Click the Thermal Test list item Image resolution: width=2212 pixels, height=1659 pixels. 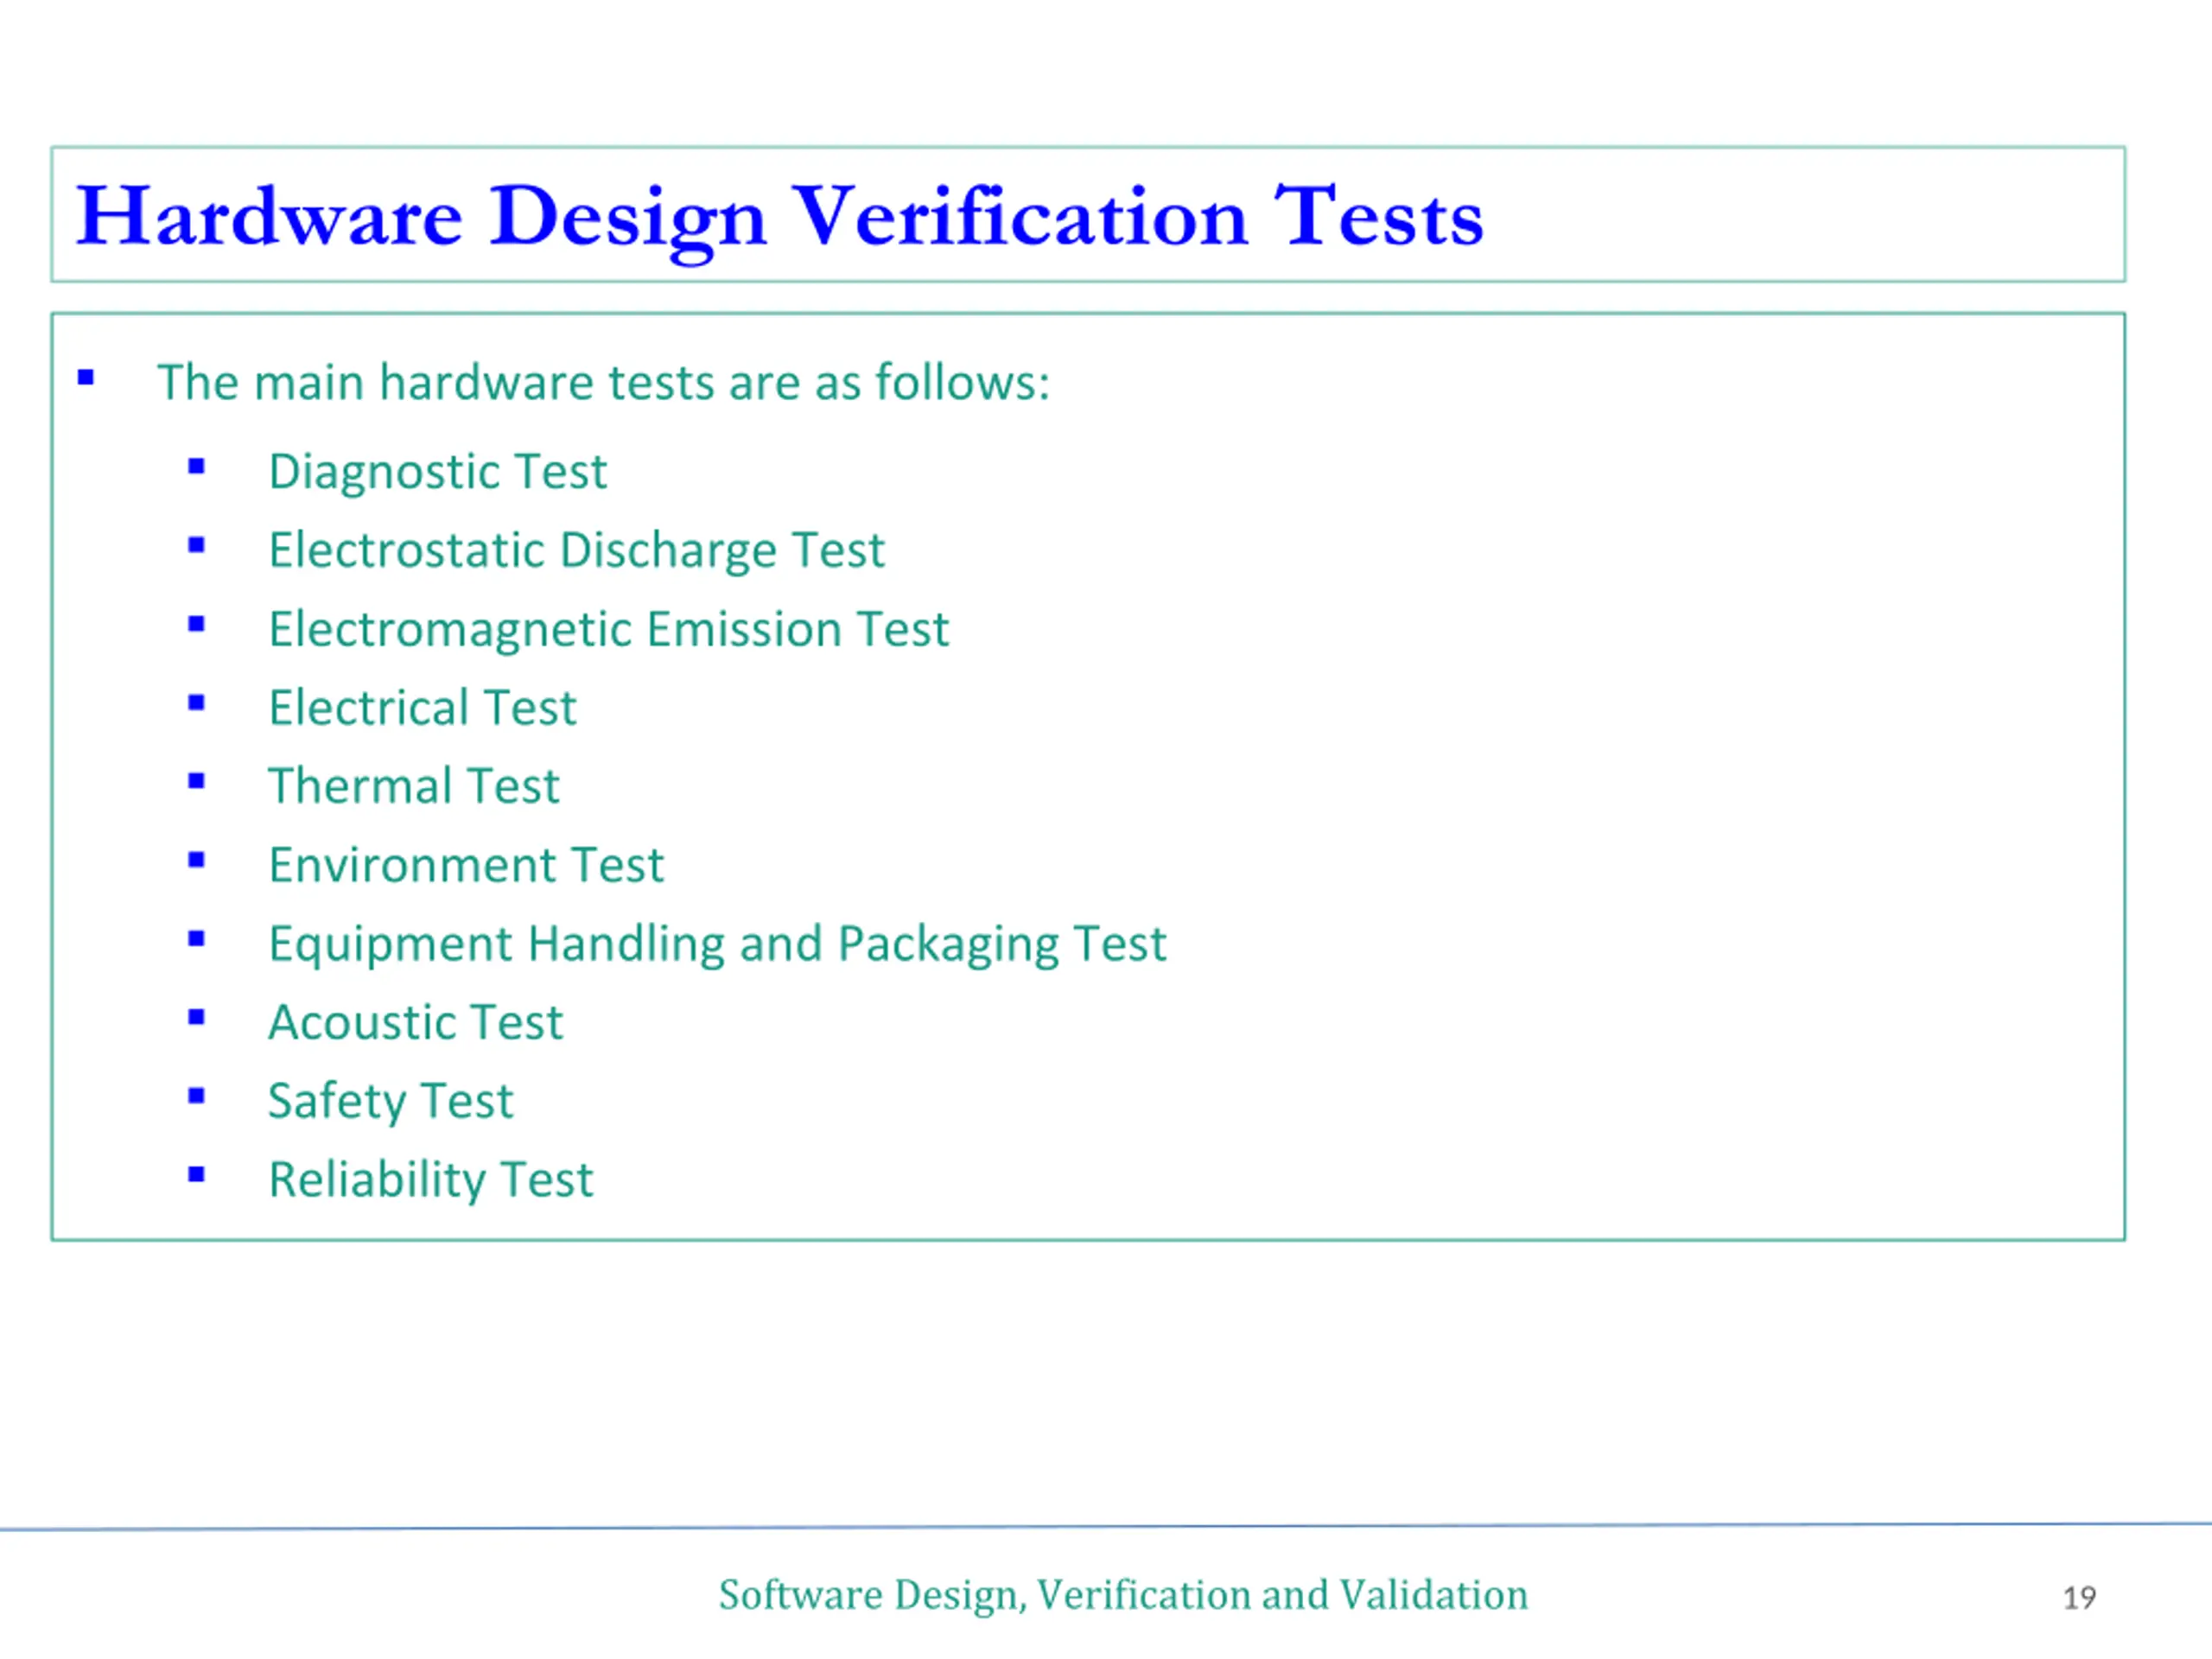click(x=413, y=786)
